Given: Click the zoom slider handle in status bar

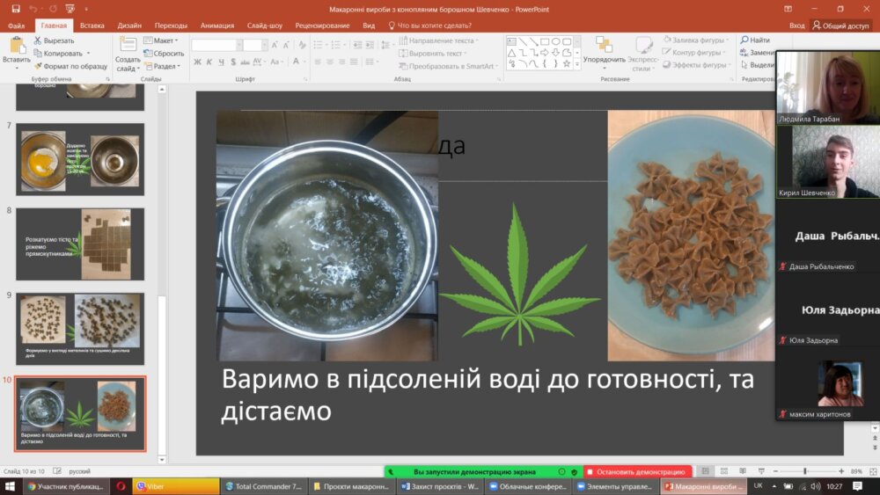Looking at the screenshot, I should 805,471.
